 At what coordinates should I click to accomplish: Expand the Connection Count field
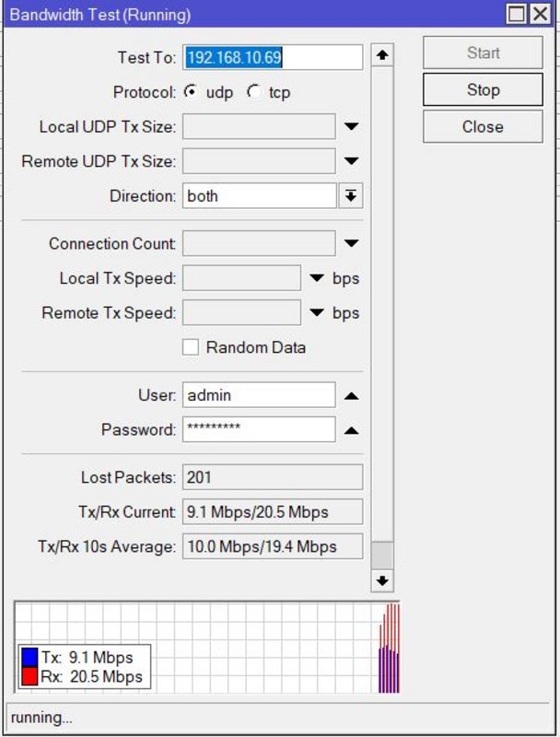click(352, 243)
